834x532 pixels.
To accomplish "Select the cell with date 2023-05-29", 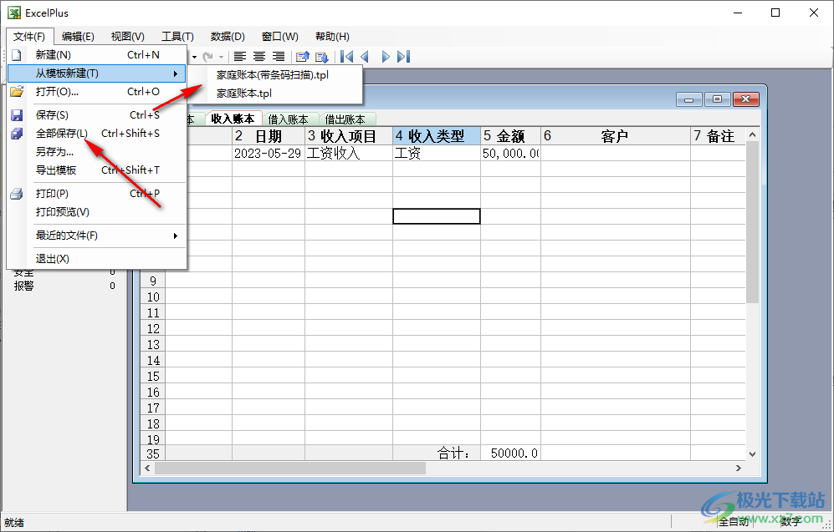I will [269, 153].
